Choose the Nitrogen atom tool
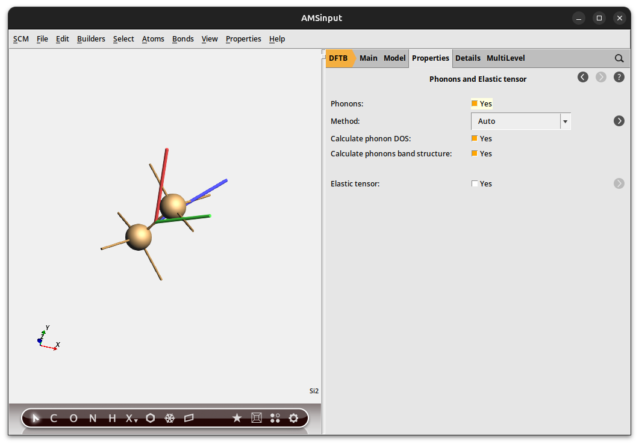Image resolution: width=639 pixels, height=445 pixels. (92, 418)
